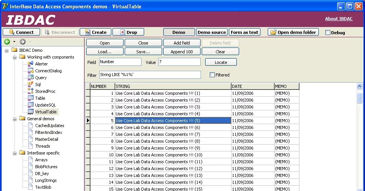Click the STRING column header
The width and height of the screenshot is (365, 191).
173,86
